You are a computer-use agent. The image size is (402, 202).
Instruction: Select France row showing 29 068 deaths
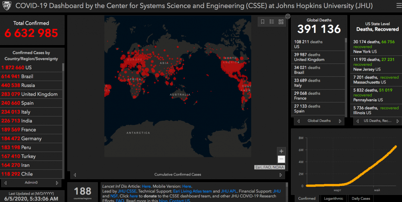pos(318,96)
